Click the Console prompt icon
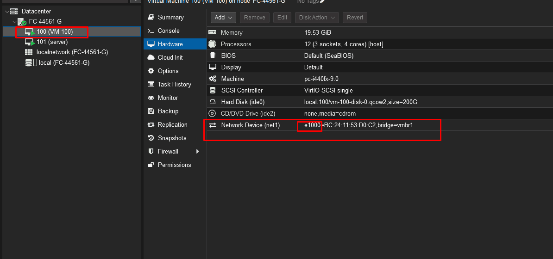This screenshot has height=259, width=553. 151,31
